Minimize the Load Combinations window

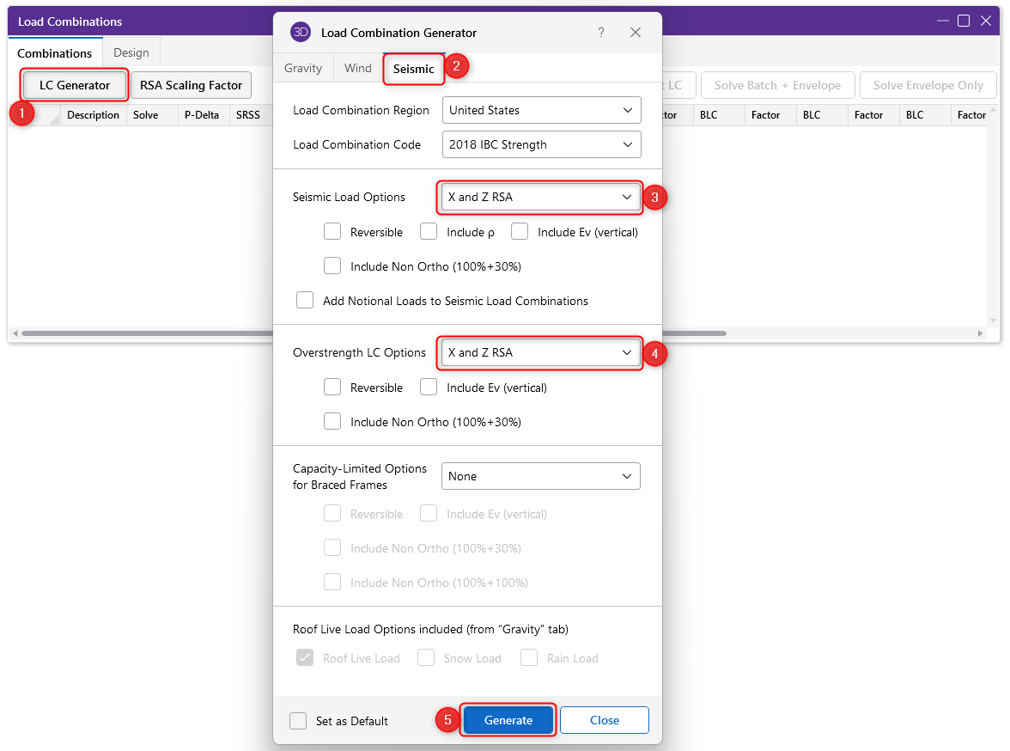pyautogui.click(x=942, y=21)
